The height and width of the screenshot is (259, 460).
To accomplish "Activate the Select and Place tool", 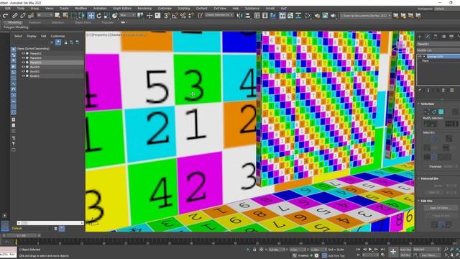I will pos(115,15).
